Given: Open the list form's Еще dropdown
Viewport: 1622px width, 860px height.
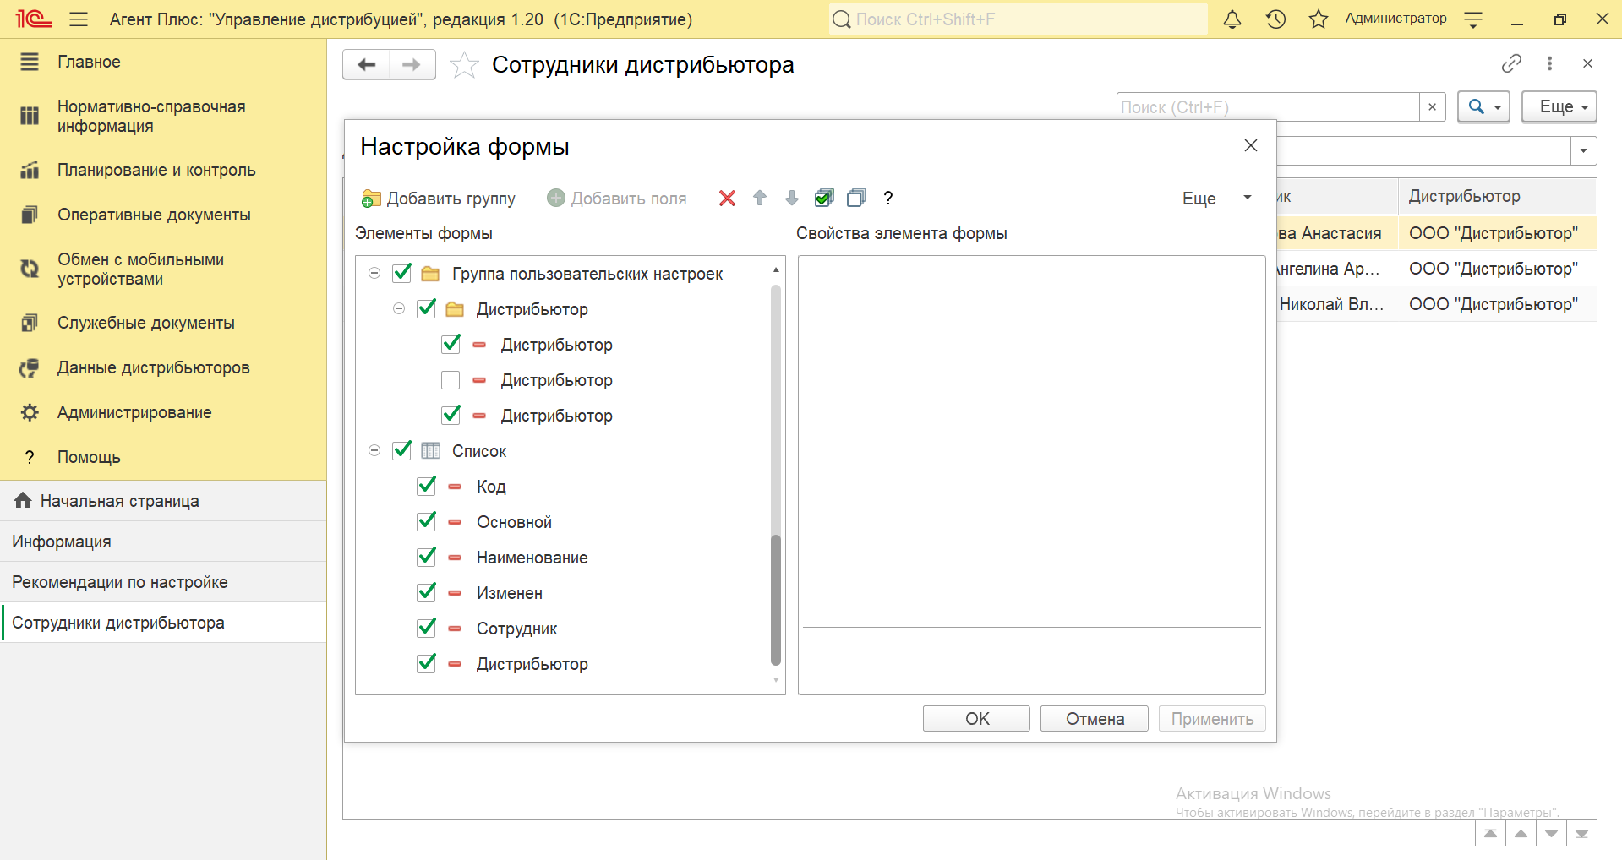Looking at the screenshot, I should pyautogui.click(x=1559, y=107).
